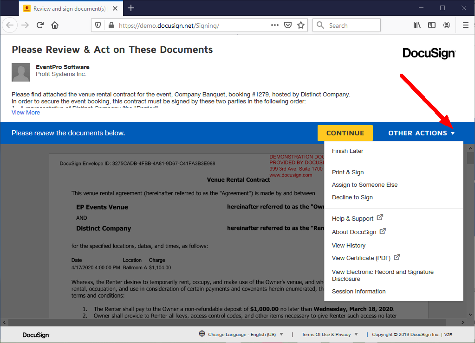
Task: Click the search magnifier icon in search box
Action: point(320,25)
